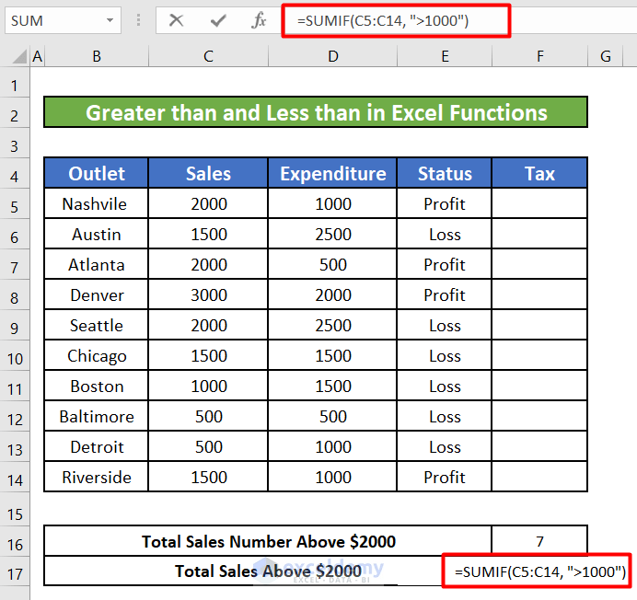Click the result cell showing 7

[539, 541]
